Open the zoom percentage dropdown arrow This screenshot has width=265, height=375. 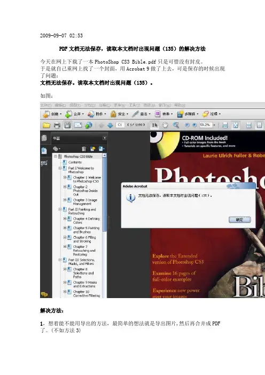click(x=214, y=125)
